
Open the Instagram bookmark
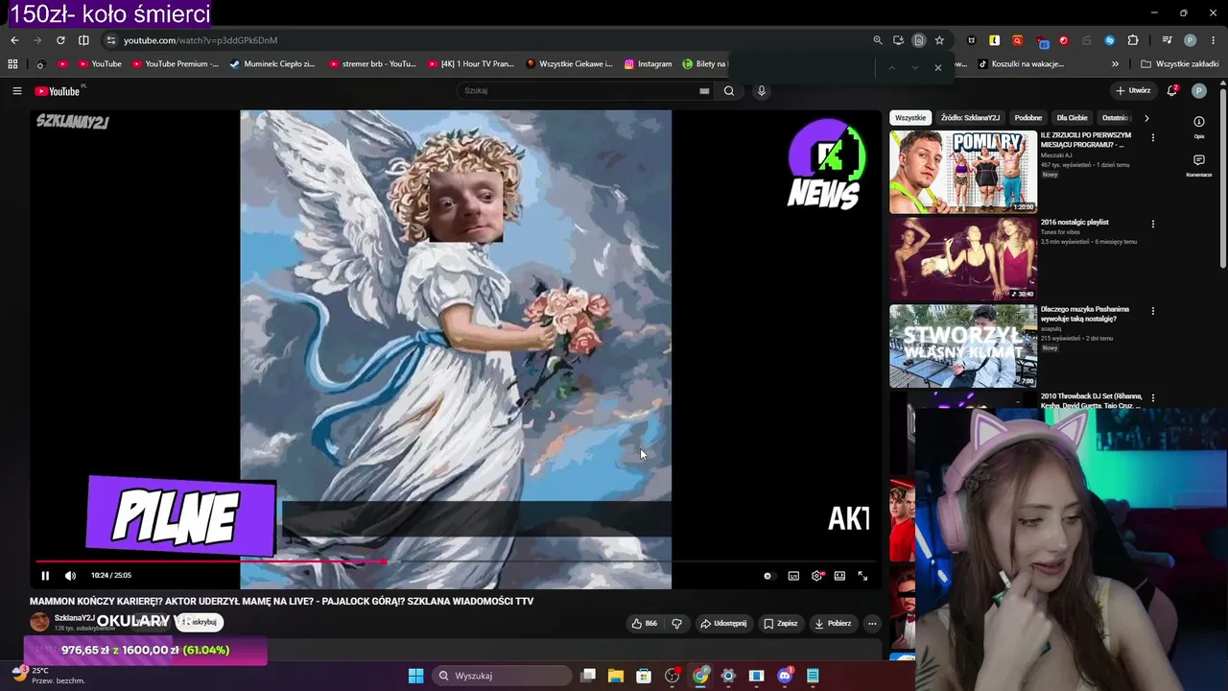point(648,64)
